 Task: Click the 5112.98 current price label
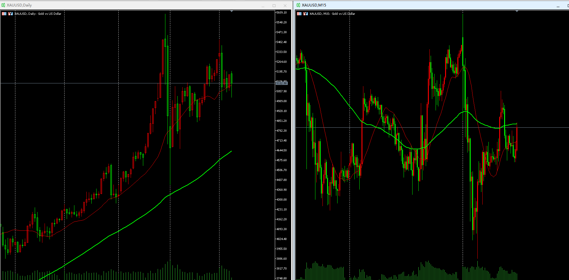tap(281, 83)
